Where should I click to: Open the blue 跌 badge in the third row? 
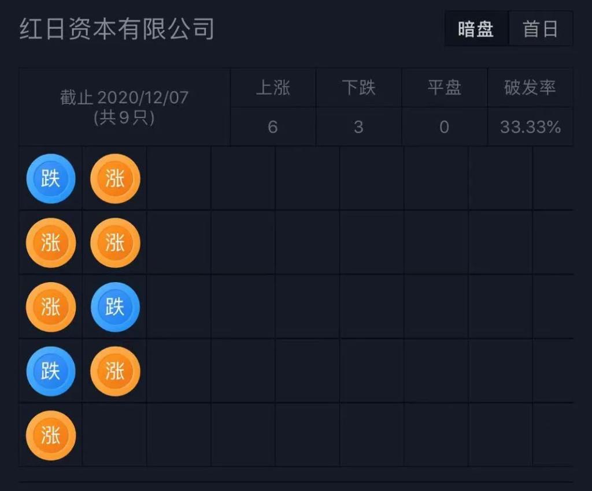(115, 307)
